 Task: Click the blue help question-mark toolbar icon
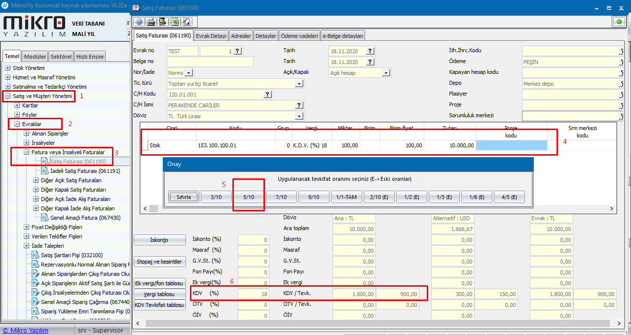pyautogui.click(x=139, y=22)
